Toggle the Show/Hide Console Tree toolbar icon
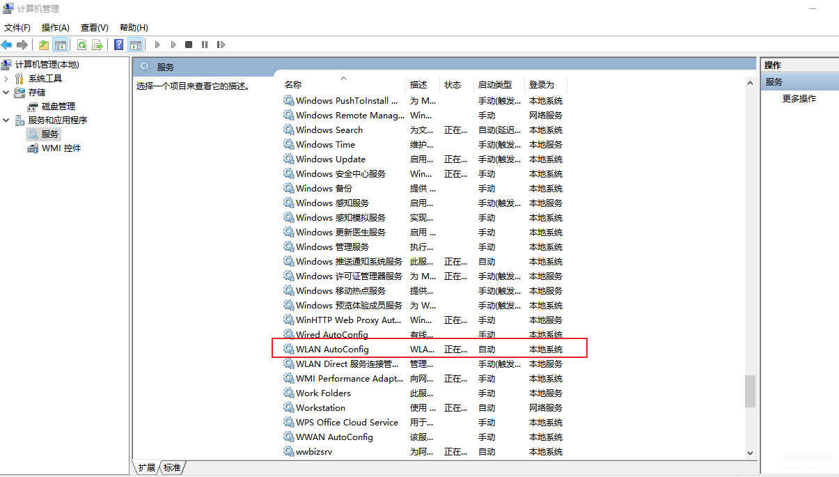Viewport: 839px width, 477px height. (x=61, y=45)
